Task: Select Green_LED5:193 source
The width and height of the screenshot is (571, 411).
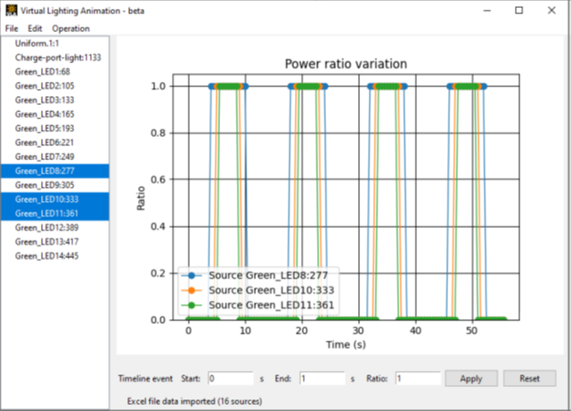Action: pos(55,128)
